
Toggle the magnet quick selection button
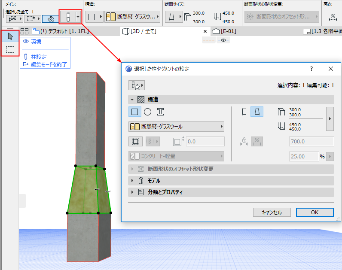tap(51, 19)
